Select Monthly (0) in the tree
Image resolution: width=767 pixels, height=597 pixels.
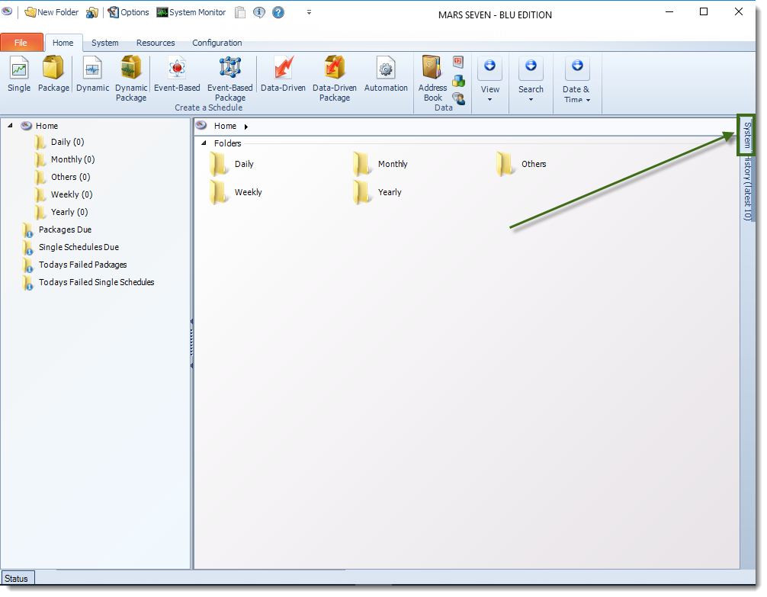click(x=73, y=159)
